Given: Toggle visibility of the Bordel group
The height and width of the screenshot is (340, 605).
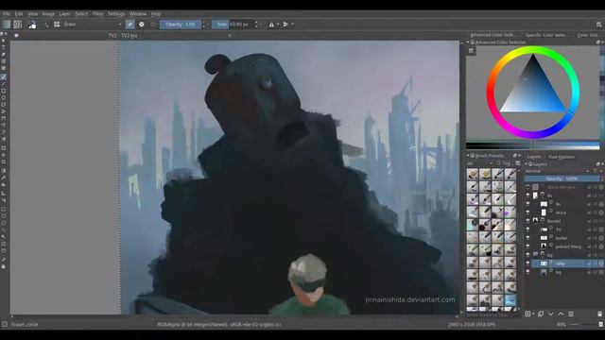Looking at the screenshot, I should coord(527,221).
